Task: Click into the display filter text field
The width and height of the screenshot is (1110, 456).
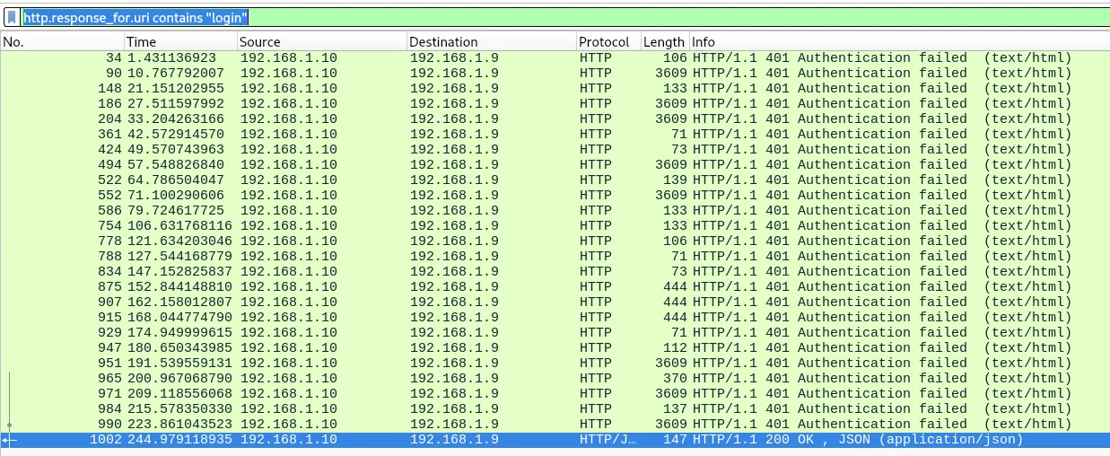Action: [x=628, y=17]
